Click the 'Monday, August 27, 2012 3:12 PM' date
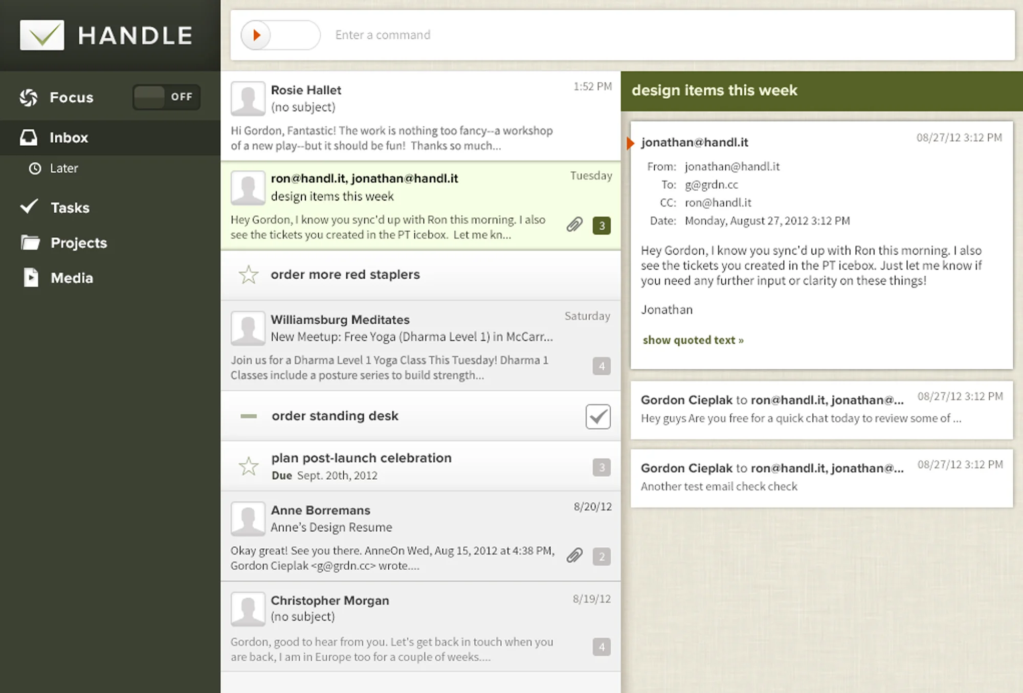The width and height of the screenshot is (1023, 693). coord(767,221)
